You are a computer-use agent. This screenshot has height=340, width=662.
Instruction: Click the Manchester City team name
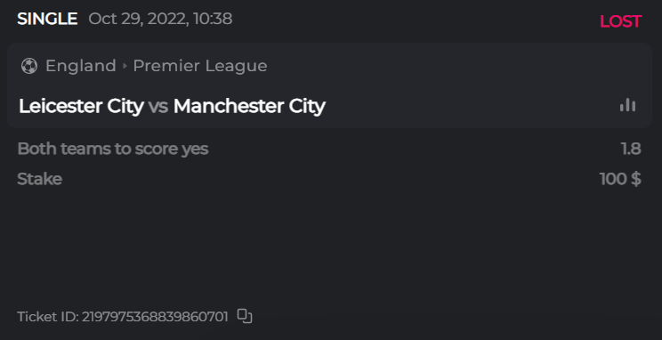pos(249,106)
